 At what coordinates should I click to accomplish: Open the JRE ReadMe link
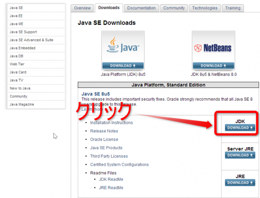click(111, 188)
